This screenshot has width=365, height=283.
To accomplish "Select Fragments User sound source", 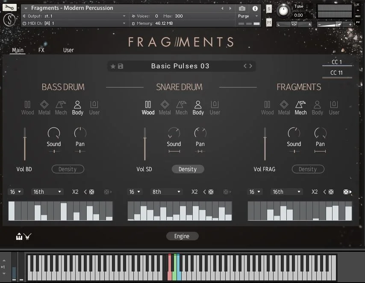I will pyautogui.click(x=334, y=108).
